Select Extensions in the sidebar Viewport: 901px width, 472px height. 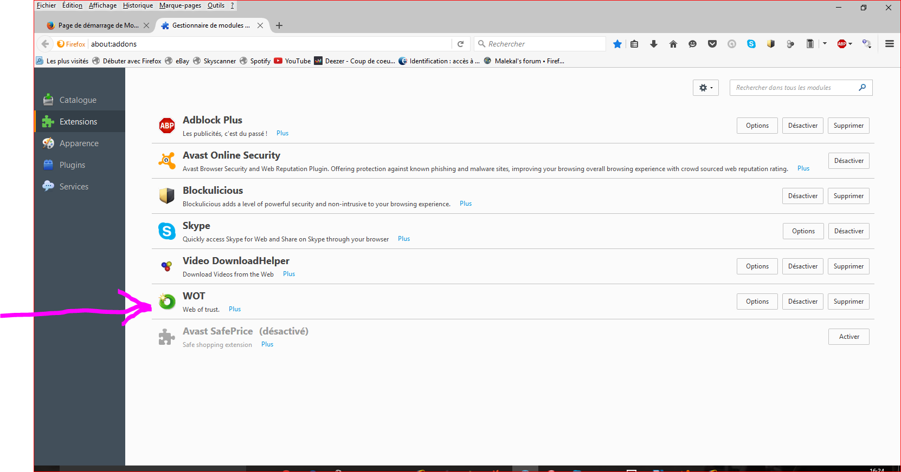point(80,122)
